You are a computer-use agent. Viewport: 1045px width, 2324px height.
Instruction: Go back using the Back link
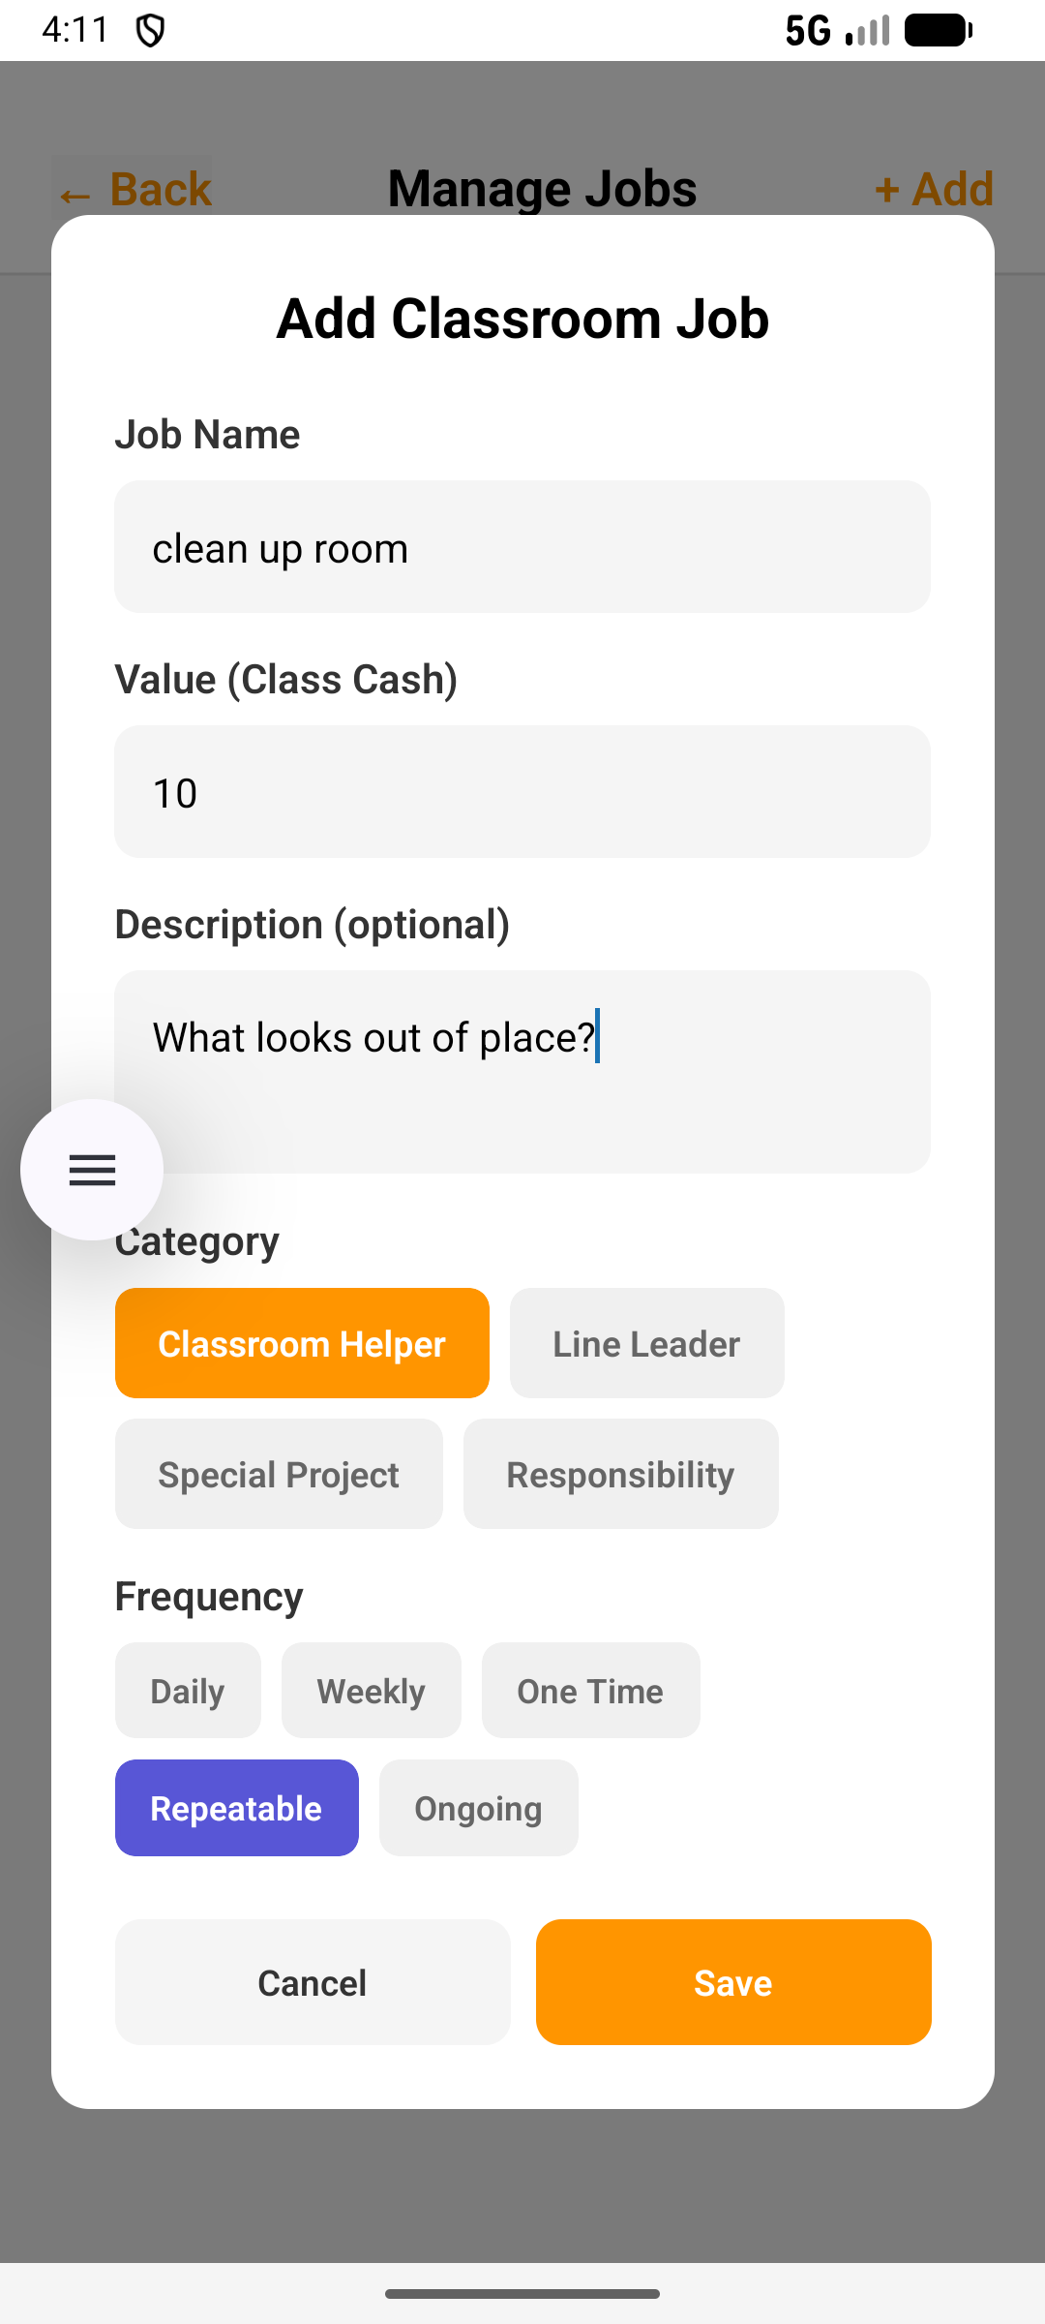pos(135,189)
